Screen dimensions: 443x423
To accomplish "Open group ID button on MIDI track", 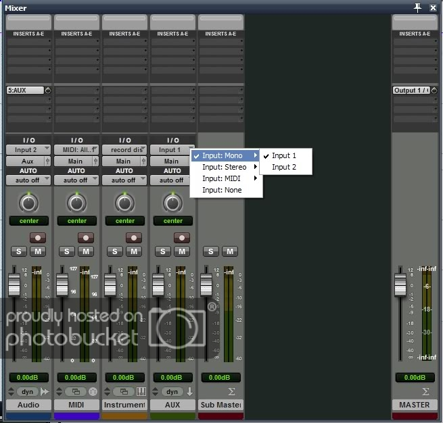I will [x=75, y=392].
